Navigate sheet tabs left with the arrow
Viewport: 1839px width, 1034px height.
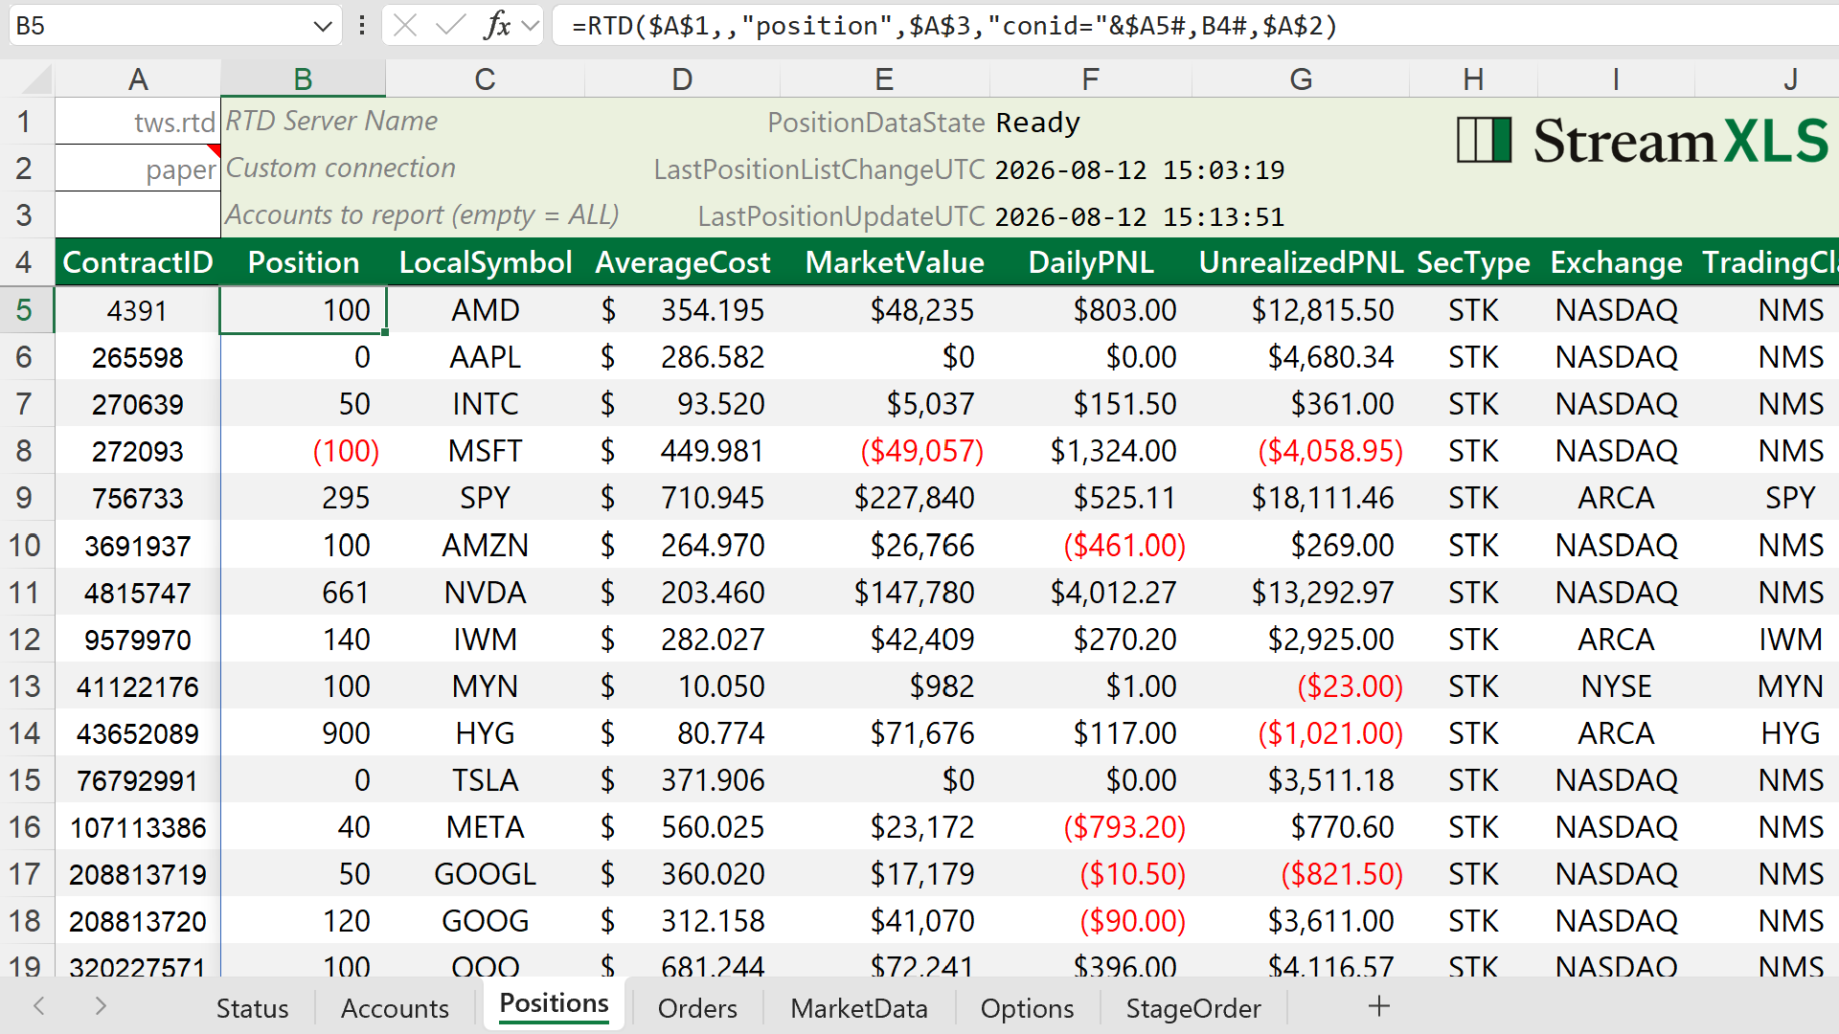tap(39, 1006)
